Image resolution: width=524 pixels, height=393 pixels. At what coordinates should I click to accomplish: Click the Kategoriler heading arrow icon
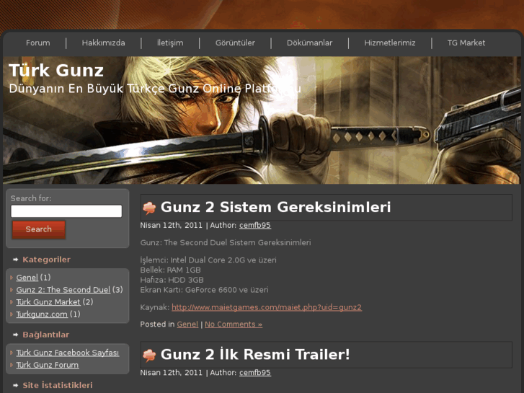click(15, 260)
